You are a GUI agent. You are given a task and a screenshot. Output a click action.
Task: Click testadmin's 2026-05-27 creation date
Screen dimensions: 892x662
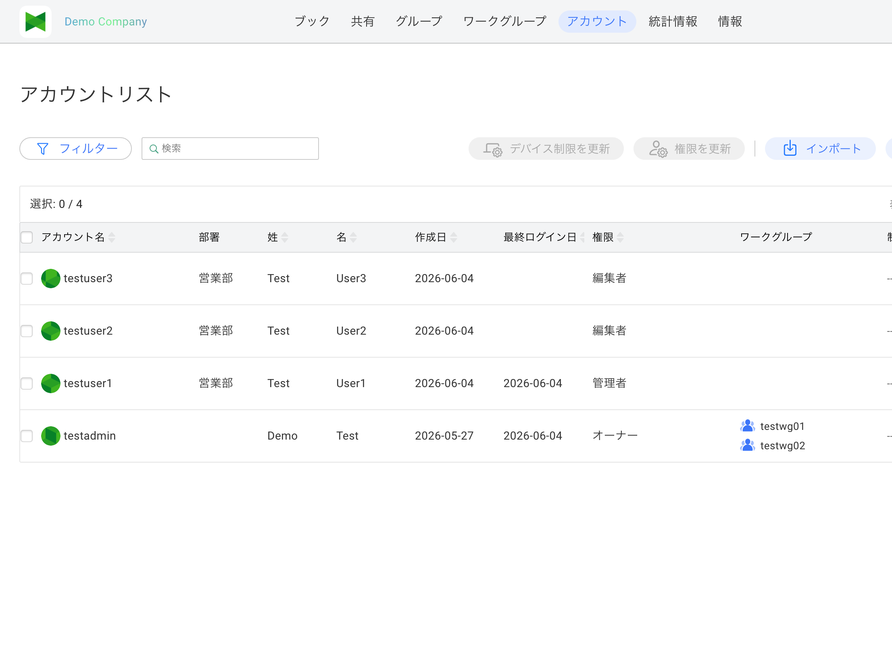pos(444,436)
